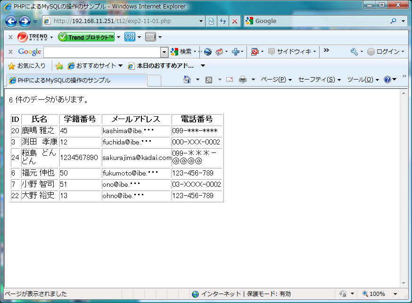Click the Help question mark icon
Viewport: 412px width, 303px height.
(x=387, y=80)
